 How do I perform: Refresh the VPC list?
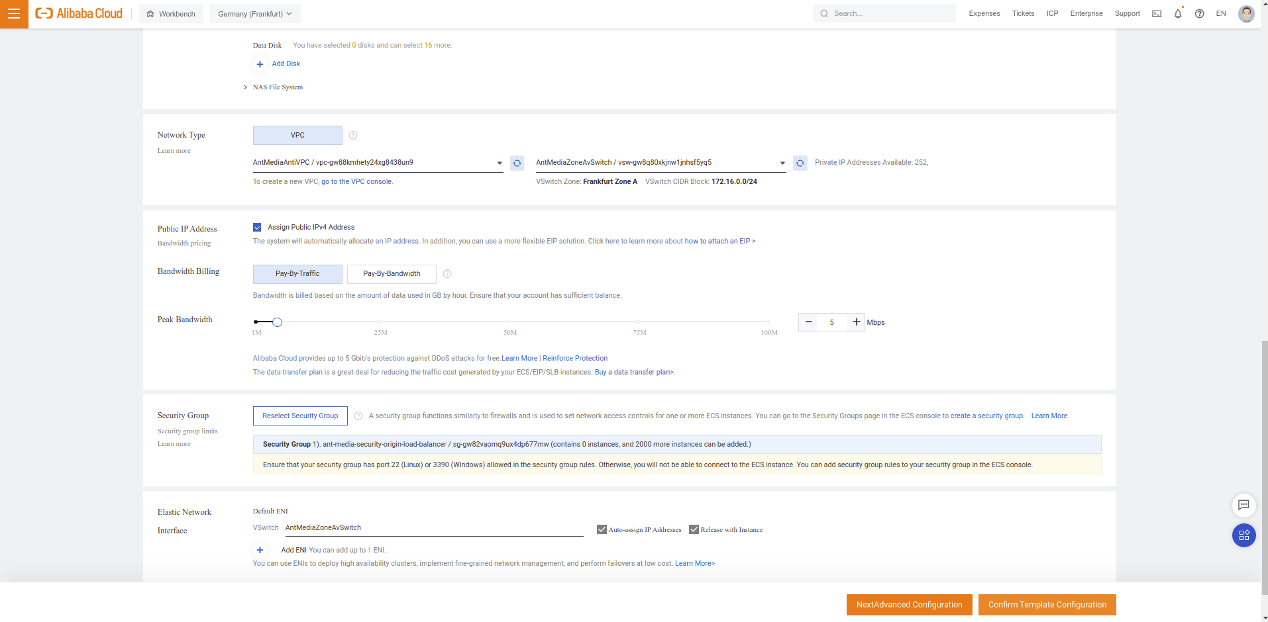tap(517, 163)
